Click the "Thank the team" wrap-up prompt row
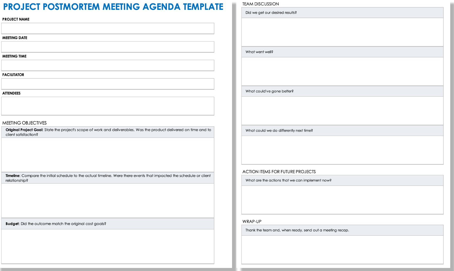454x271 pixels. coord(342,230)
